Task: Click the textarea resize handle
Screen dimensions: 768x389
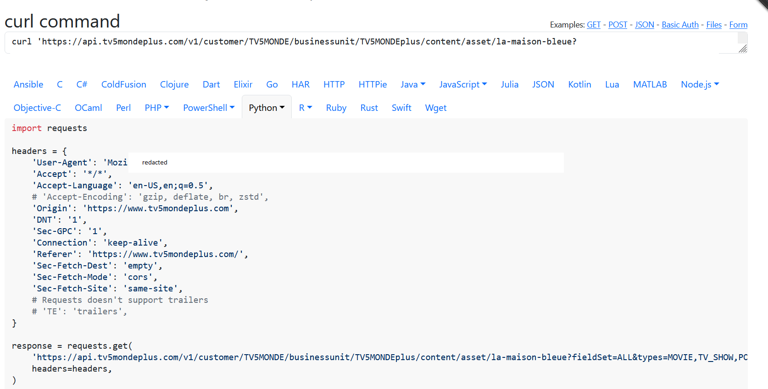Action: tap(743, 49)
